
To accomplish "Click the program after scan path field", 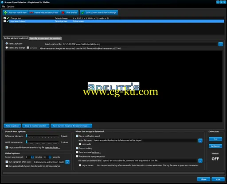I will 49,162.
